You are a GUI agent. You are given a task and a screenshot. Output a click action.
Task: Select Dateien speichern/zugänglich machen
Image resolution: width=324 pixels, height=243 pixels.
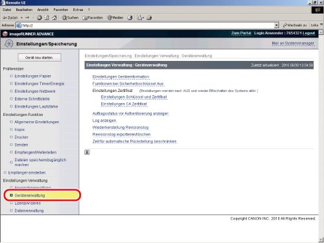pyautogui.click(x=40, y=162)
